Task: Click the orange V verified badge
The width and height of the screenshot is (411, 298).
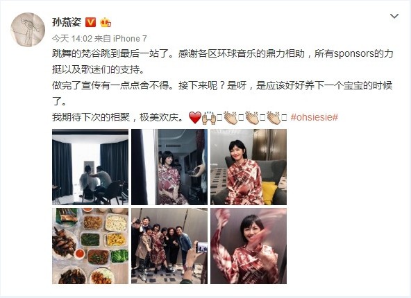Action: [91, 22]
